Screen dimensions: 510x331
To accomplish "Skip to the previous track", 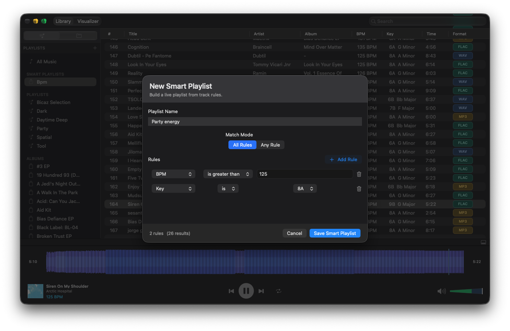I will (231, 291).
